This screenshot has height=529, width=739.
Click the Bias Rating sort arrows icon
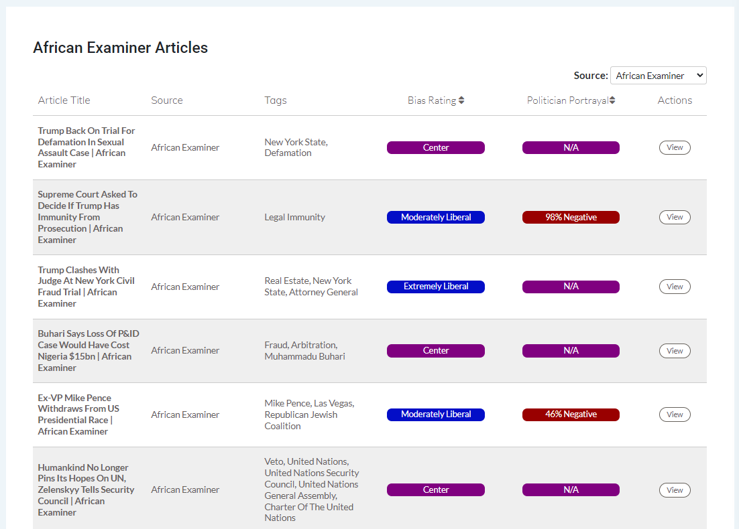click(462, 100)
